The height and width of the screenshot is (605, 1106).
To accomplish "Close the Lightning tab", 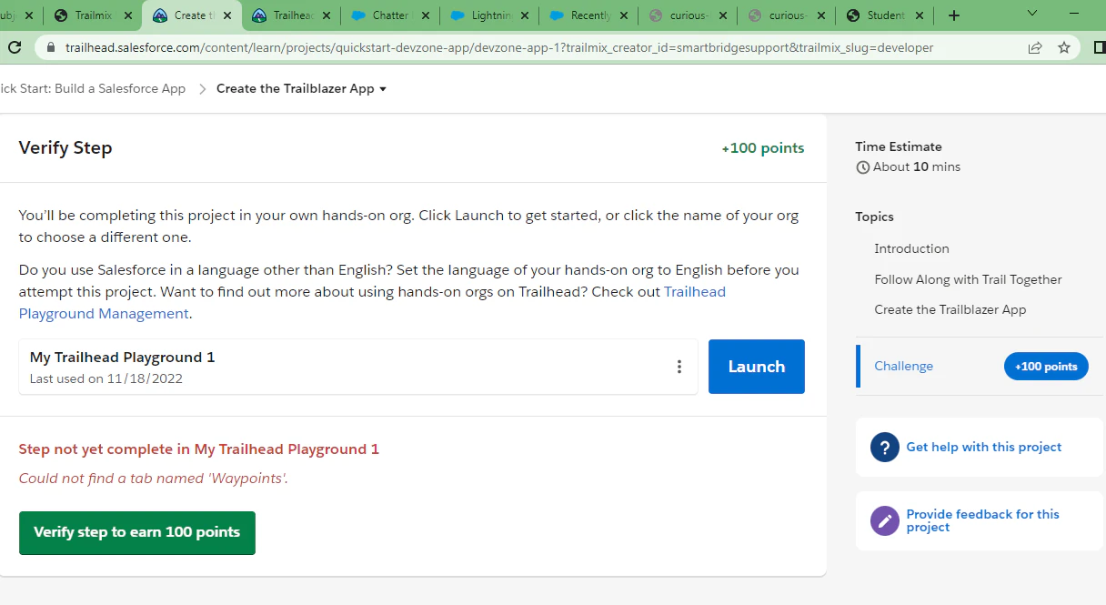I will tap(524, 15).
